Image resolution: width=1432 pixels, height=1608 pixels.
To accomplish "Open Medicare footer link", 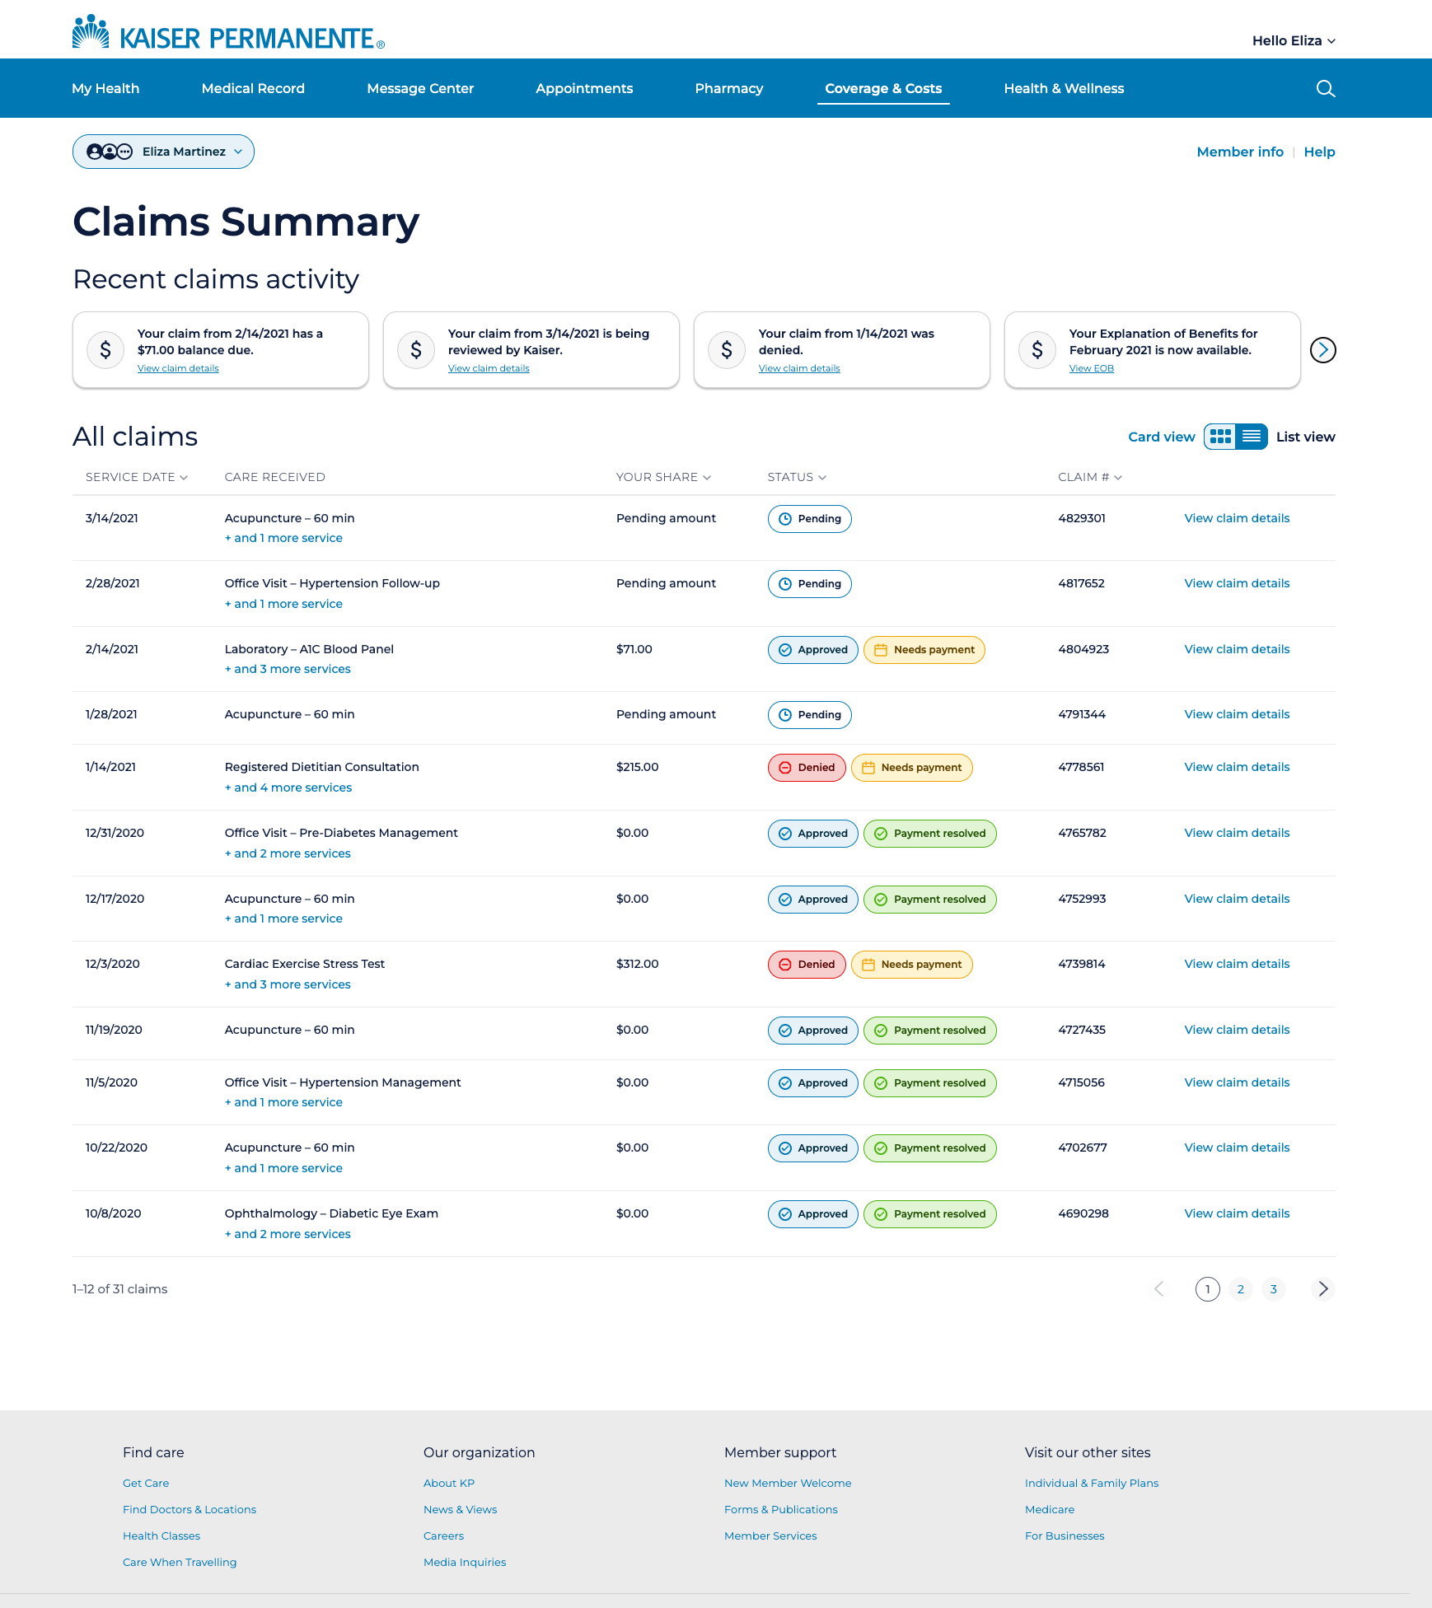I will pyautogui.click(x=1049, y=1509).
